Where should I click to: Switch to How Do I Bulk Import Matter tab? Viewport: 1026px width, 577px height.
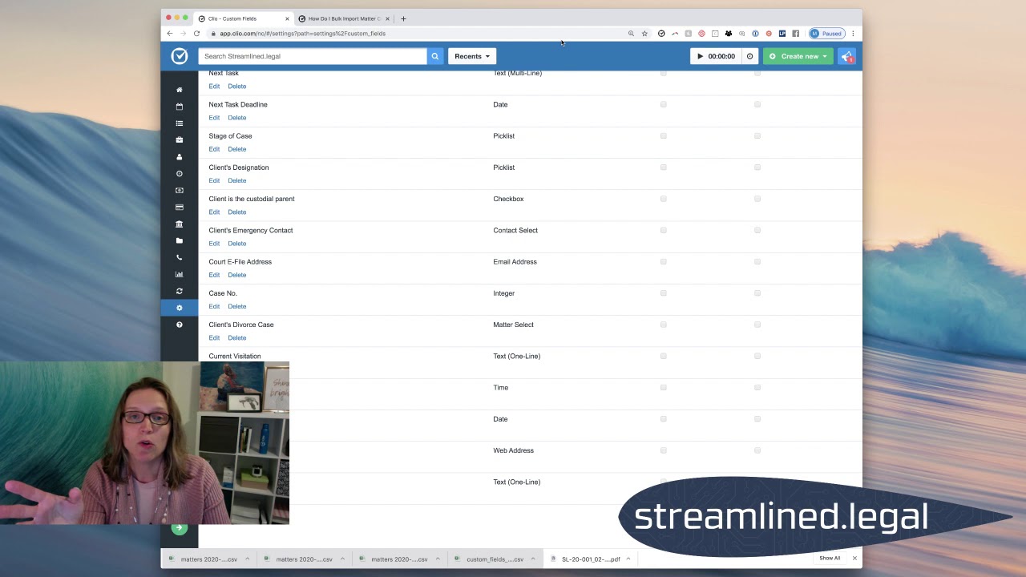344,18
